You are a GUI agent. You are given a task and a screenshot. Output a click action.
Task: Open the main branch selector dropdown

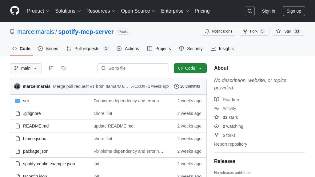(x=26, y=68)
